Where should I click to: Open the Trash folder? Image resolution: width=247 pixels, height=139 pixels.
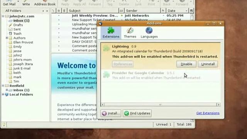(x=17, y=34)
